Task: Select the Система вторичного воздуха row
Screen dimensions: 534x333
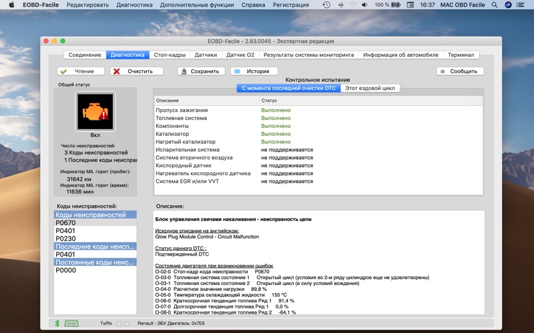Action: (318, 158)
